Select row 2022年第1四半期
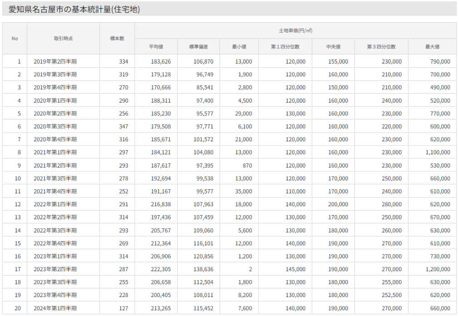Screen dimensions: 459x316 (x=229, y=204)
